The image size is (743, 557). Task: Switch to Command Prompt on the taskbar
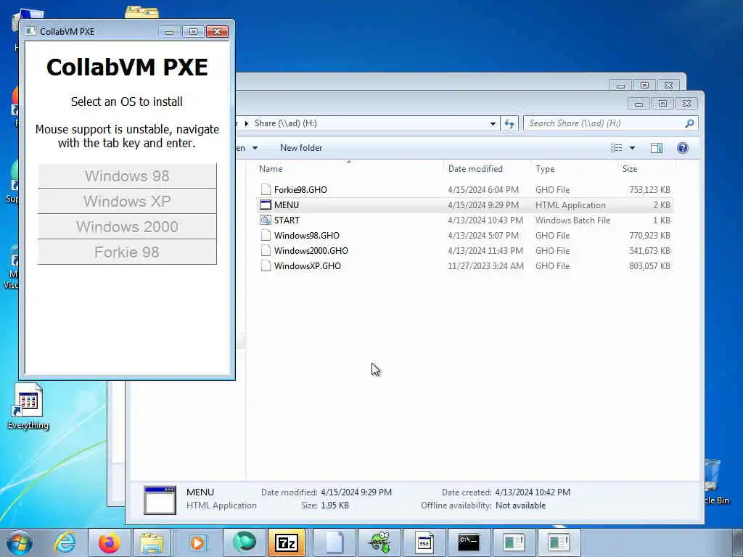469,542
